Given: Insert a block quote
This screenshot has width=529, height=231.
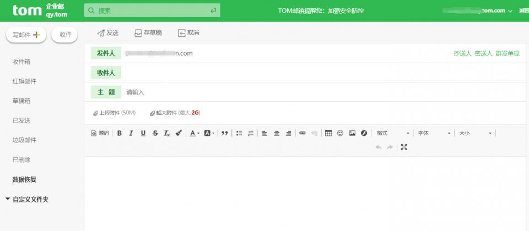Looking at the screenshot, I should point(225,133).
